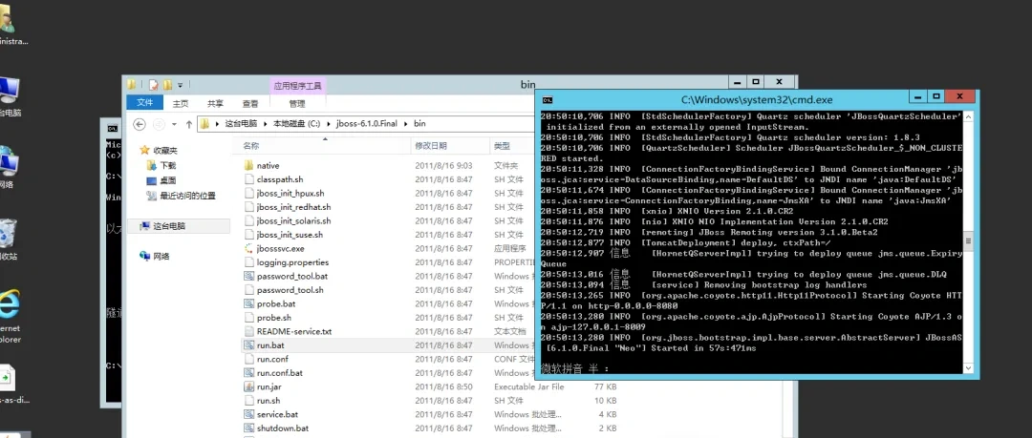
Task: Open 最近访问的位置 in navigation pane
Action: [x=187, y=196]
